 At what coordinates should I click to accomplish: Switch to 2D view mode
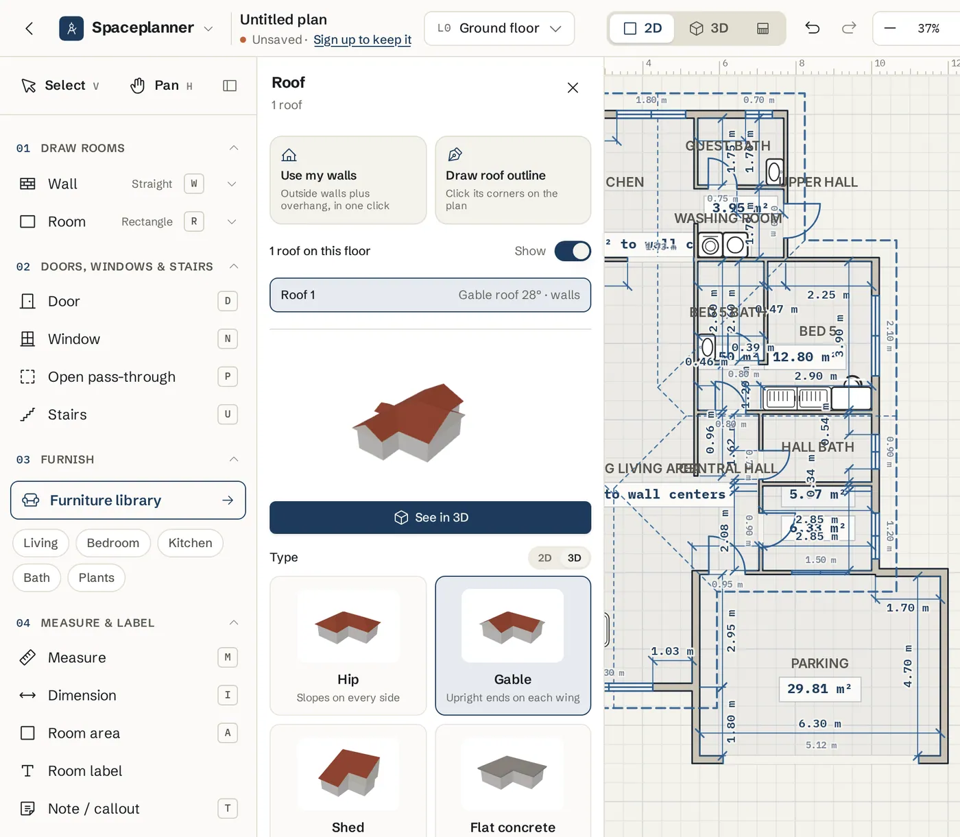[642, 28]
